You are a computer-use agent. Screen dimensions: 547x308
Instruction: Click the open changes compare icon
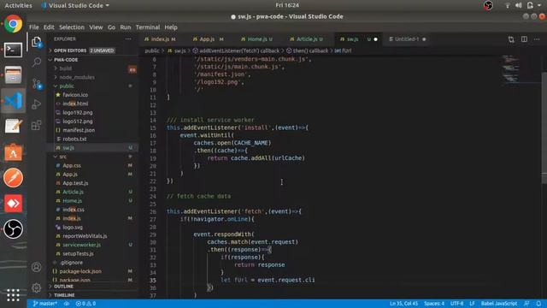511,39
